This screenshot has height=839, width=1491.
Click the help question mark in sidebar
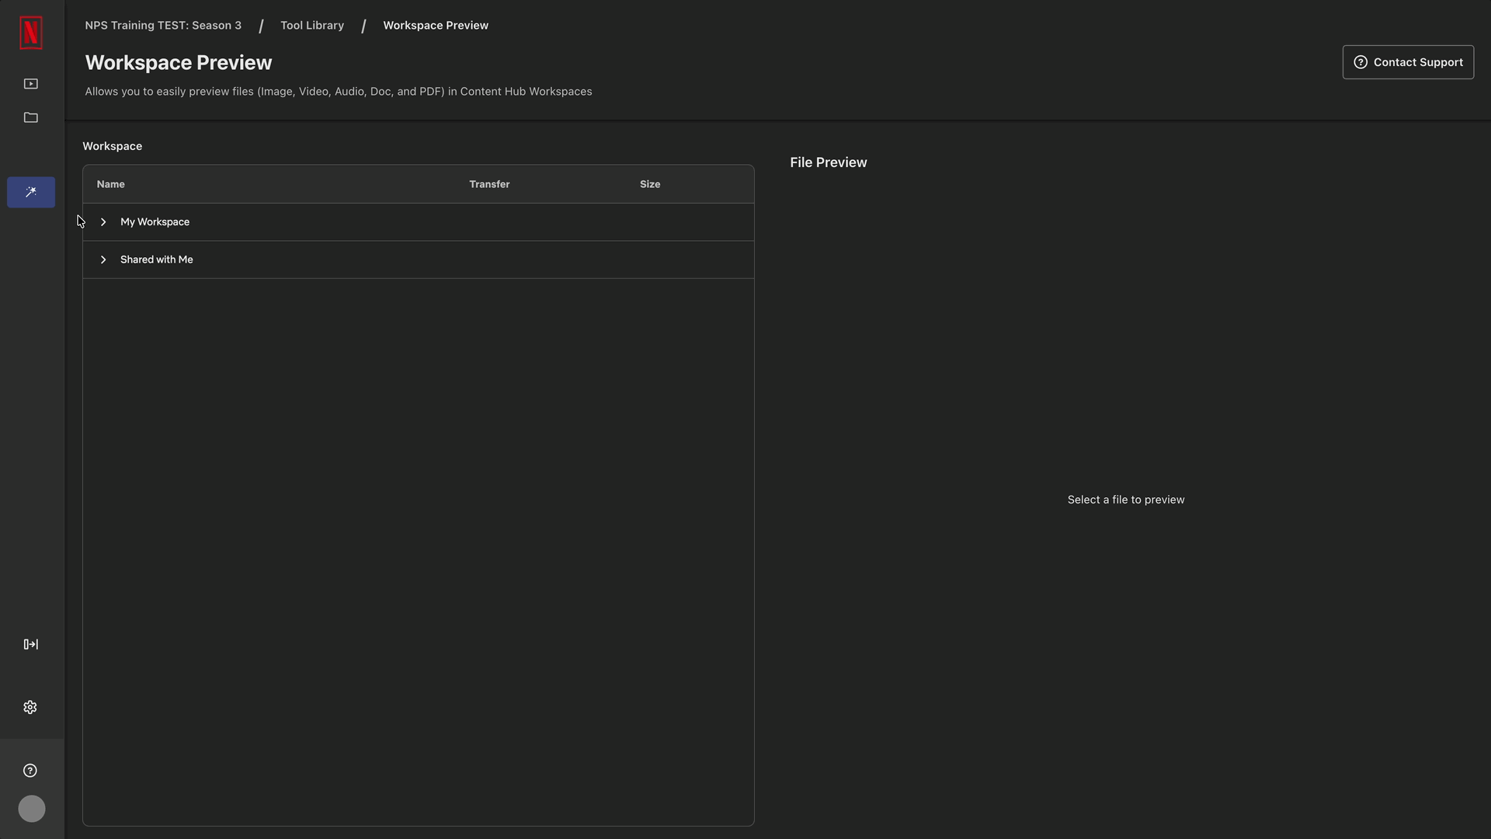coord(30,771)
